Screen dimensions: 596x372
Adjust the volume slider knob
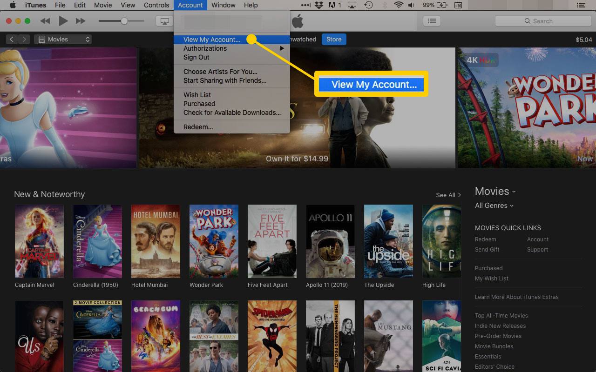(x=124, y=21)
